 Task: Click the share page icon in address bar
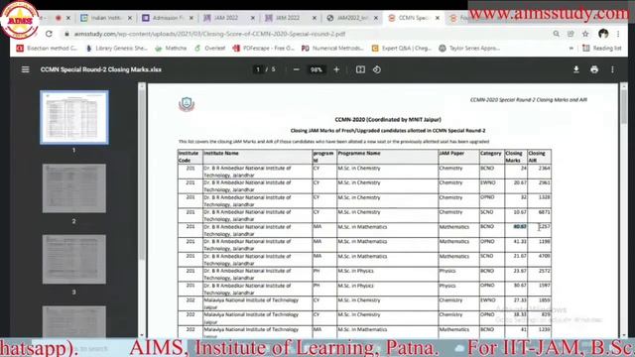pos(571,34)
